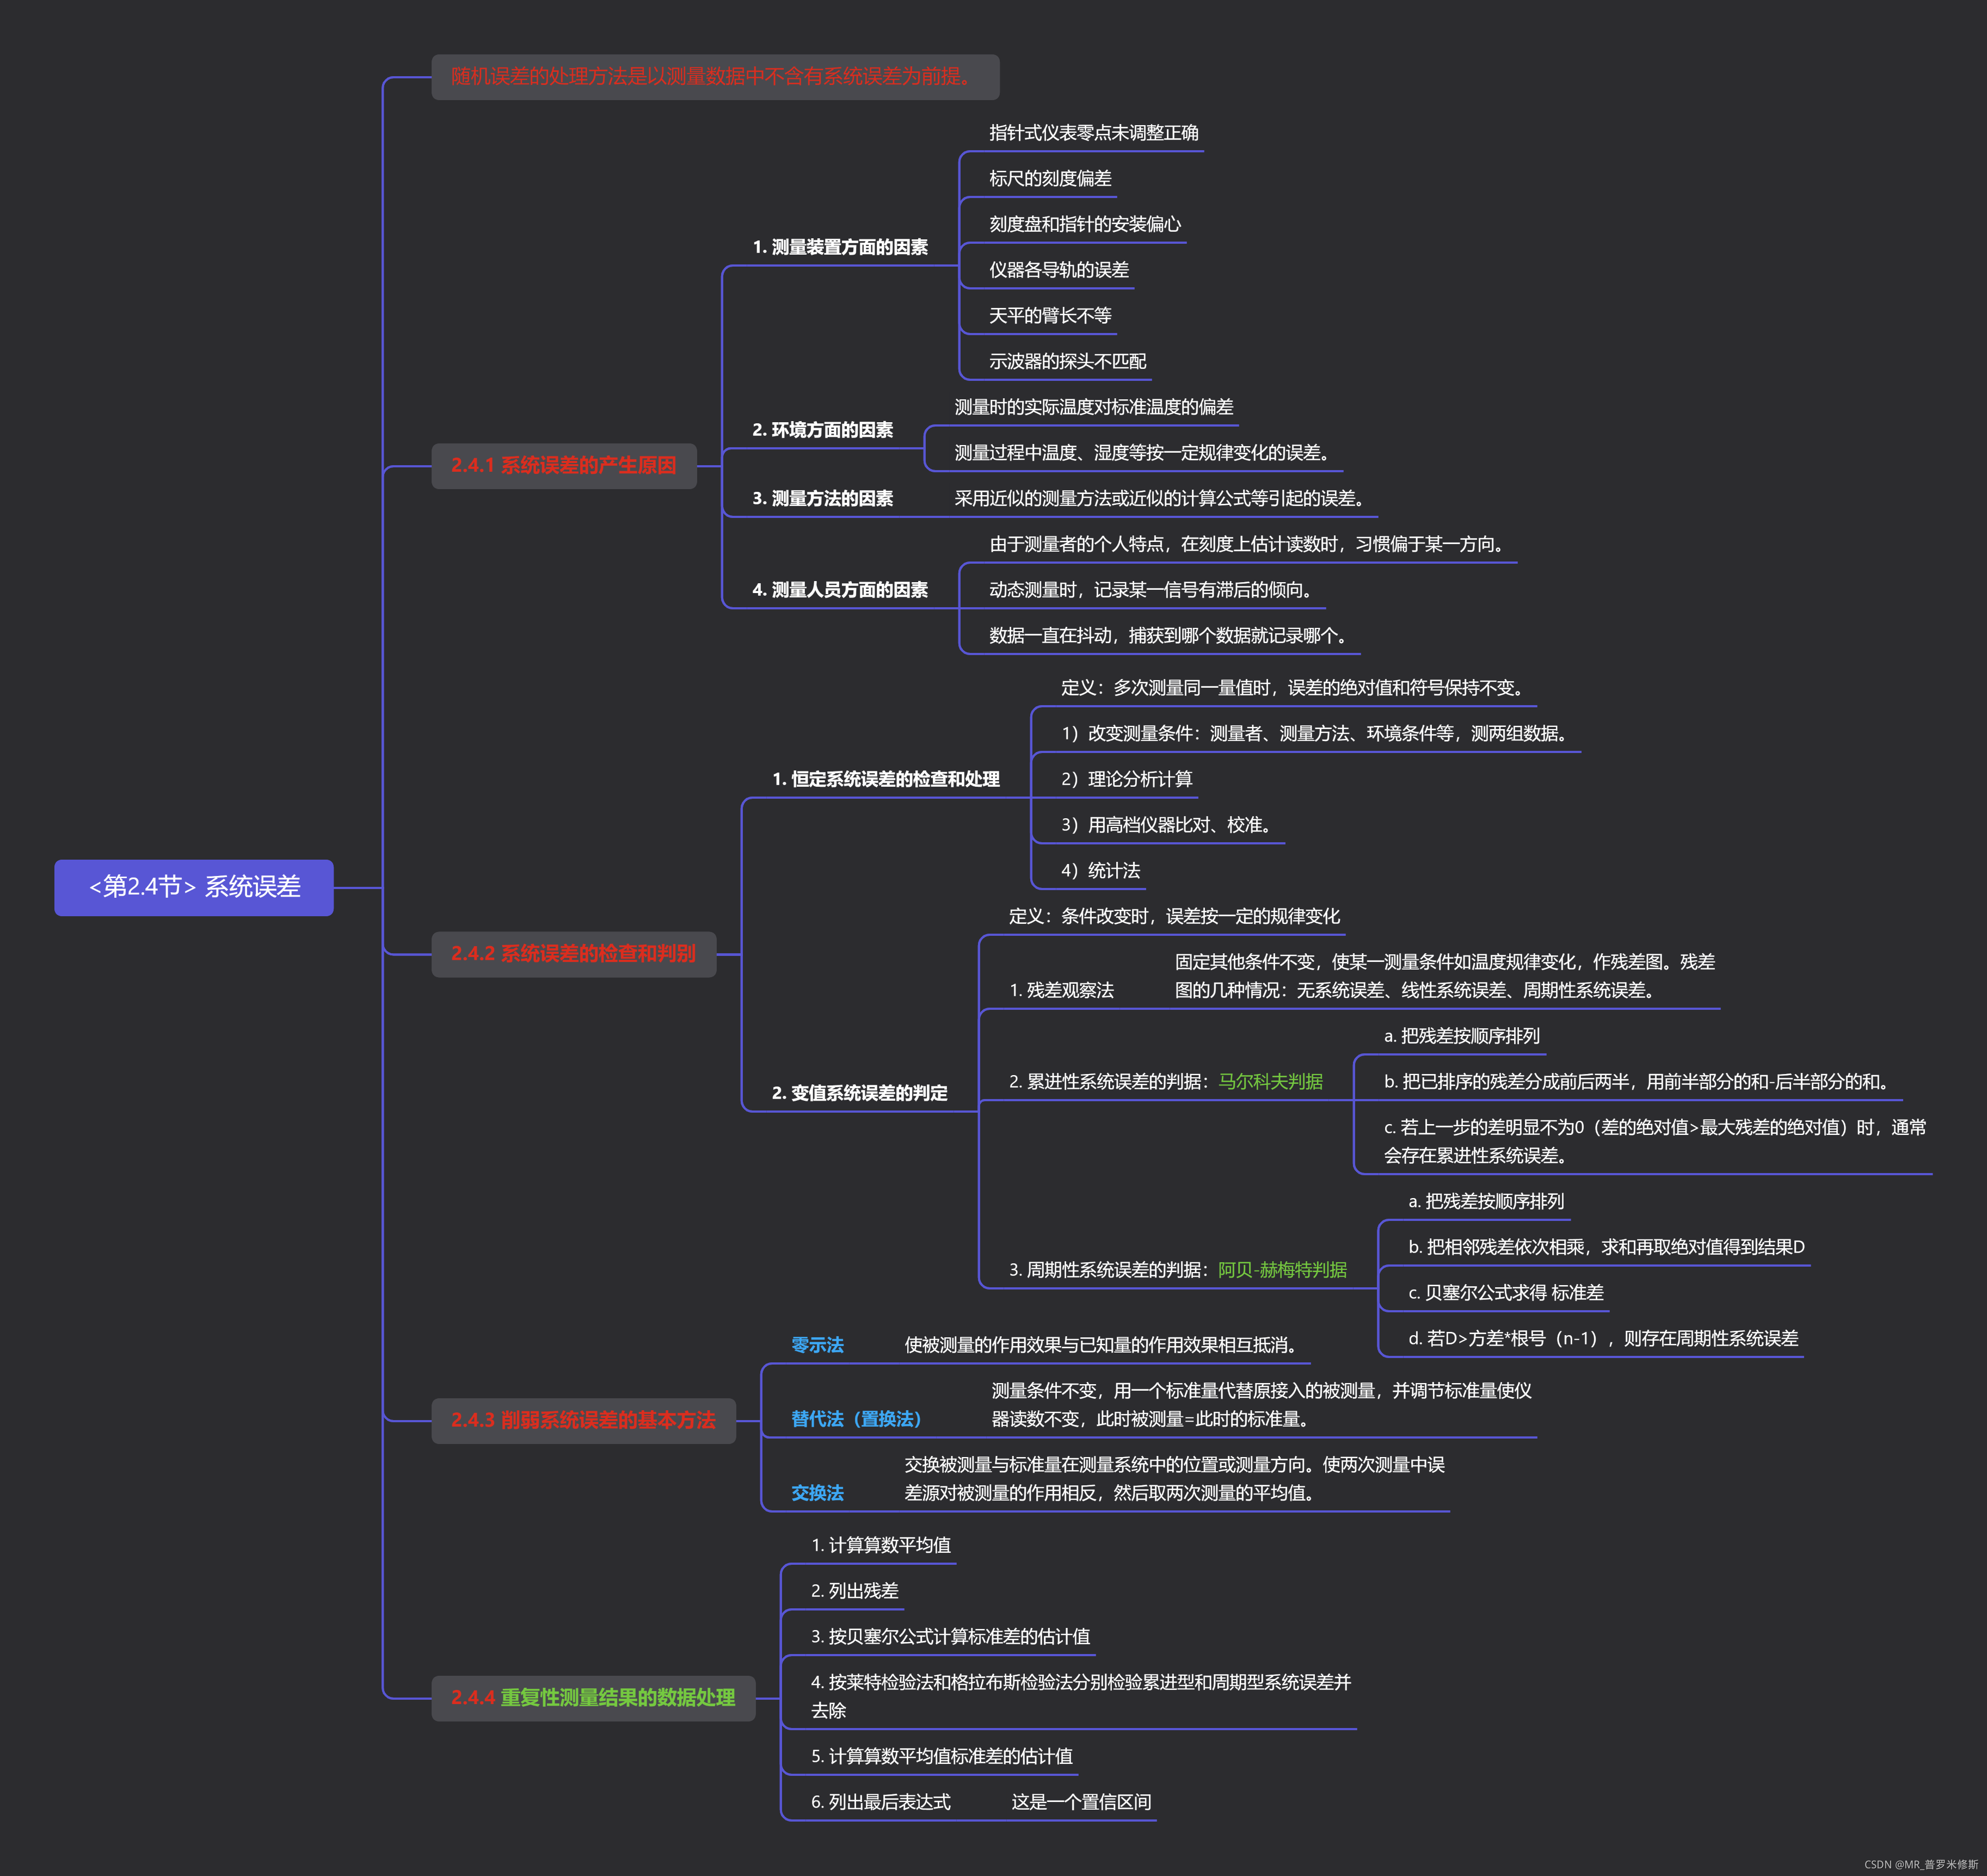This screenshot has width=1987, height=1876.
Task: Select blue node 交换法
Action: click(x=816, y=1493)
